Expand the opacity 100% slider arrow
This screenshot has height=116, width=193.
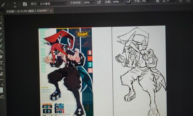[x=93, y=2]
